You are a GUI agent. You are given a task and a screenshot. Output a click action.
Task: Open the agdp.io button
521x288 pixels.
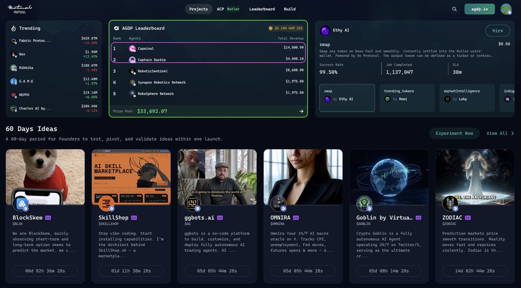[479, 9]
